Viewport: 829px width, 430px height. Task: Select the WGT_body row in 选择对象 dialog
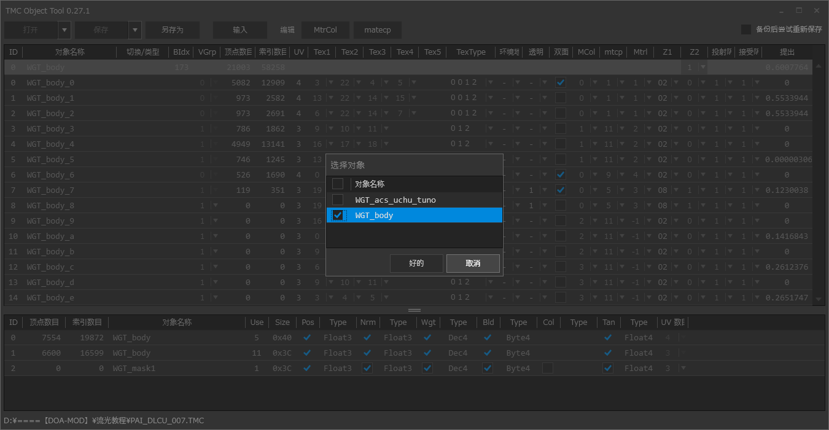[414, 215]
